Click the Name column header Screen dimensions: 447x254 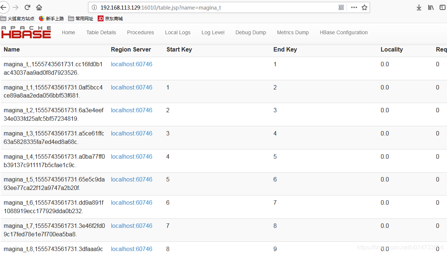click(12, 49)
